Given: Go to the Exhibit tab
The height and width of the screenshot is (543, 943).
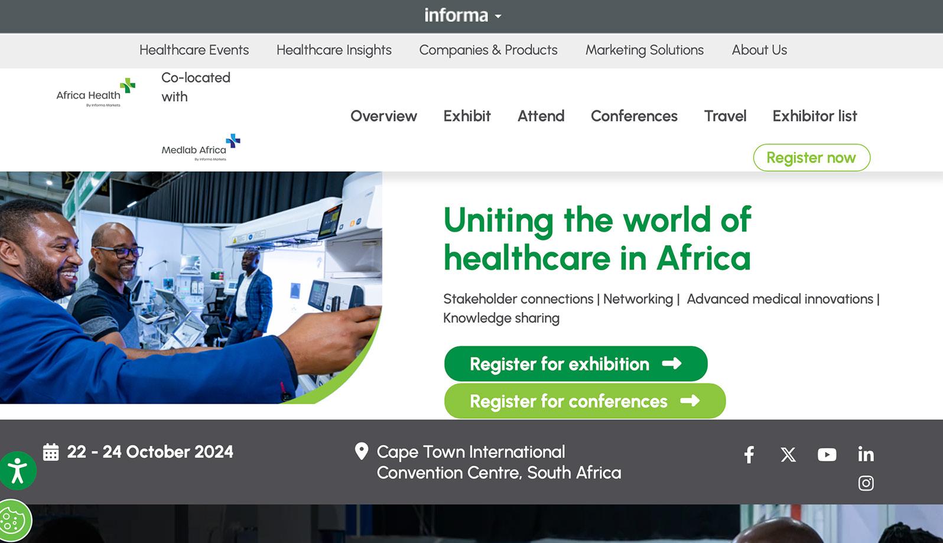Looking at the screenshot, I should [x=467, y=116].
